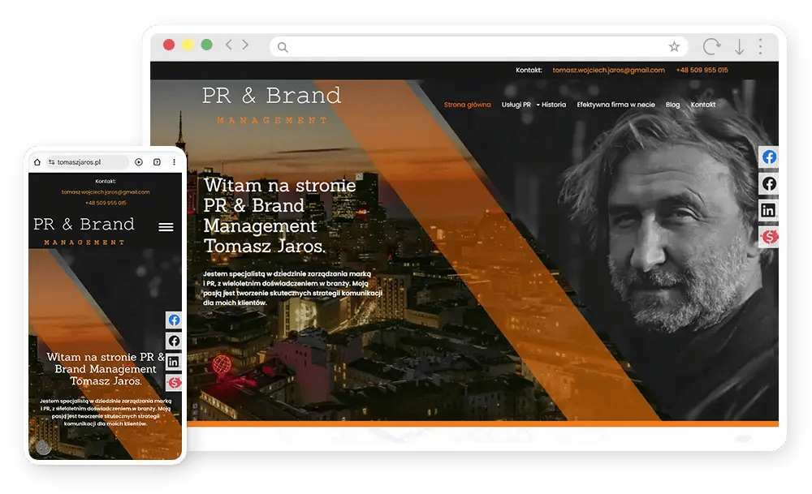Click the desktop browser search address field
This screenshot has height=494, width=812.
(x=479, y=47)
